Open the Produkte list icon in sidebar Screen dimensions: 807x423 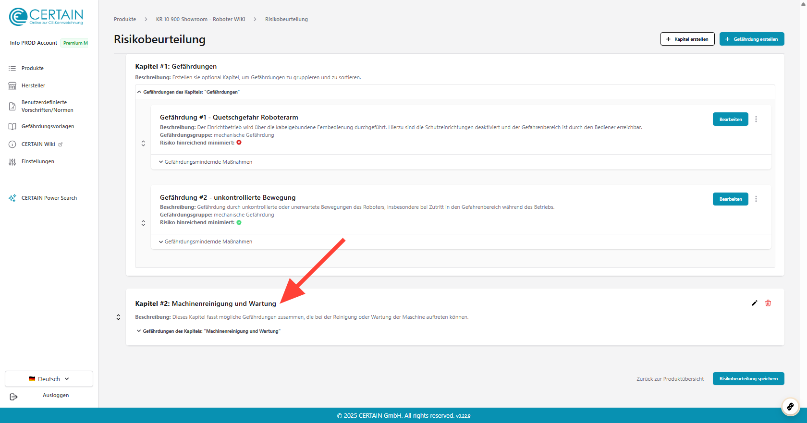12,68
